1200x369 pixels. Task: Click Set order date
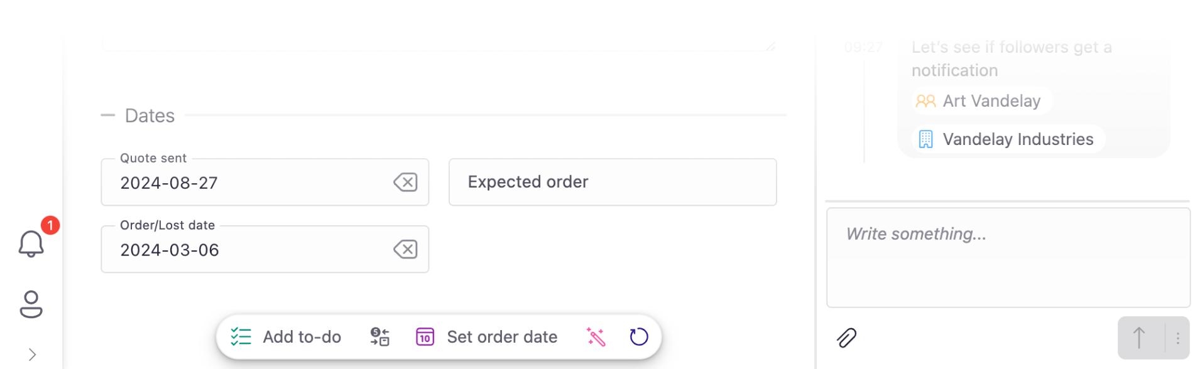point(487,337)
